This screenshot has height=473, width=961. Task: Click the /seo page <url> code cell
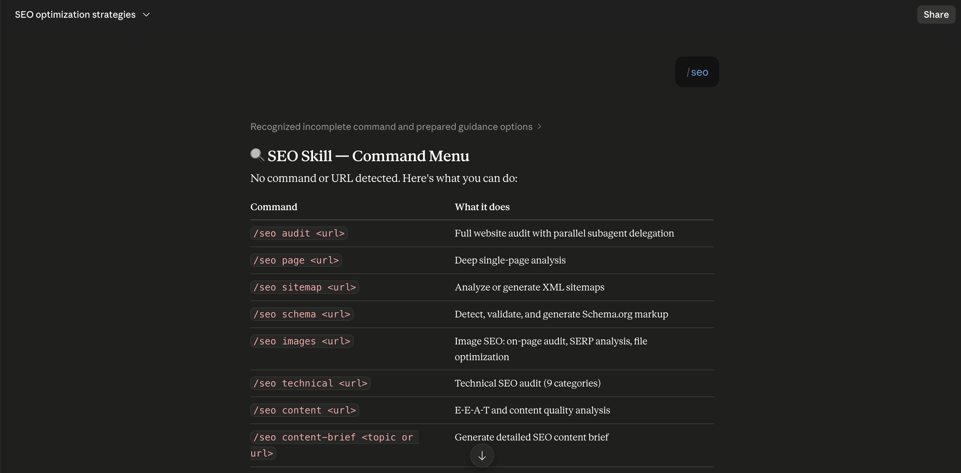click(x=296, y=260)
